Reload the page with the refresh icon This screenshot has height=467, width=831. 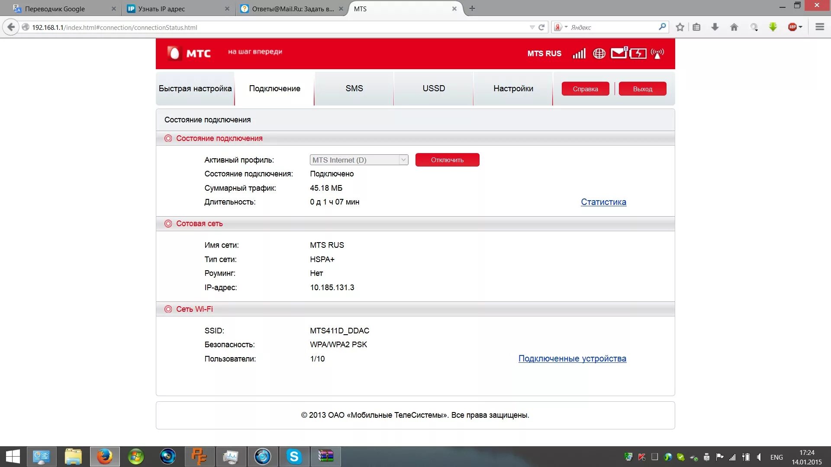tap(541, 27)
